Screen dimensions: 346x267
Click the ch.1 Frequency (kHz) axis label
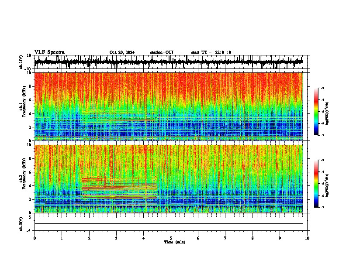coord(24,101)
